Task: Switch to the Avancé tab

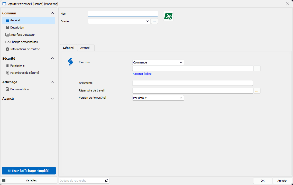Action: [x=85, y=48]
